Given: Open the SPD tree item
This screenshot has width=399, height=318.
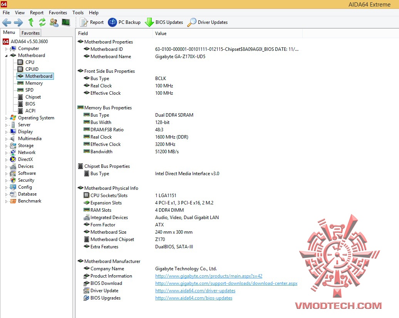Looking at the screenshot, I should click(x=29, y=90).
